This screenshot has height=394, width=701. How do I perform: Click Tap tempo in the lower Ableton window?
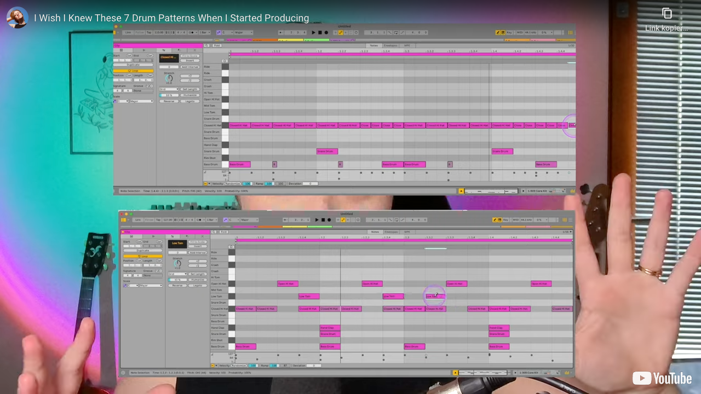pyautogui.click(x=158, y=219)
